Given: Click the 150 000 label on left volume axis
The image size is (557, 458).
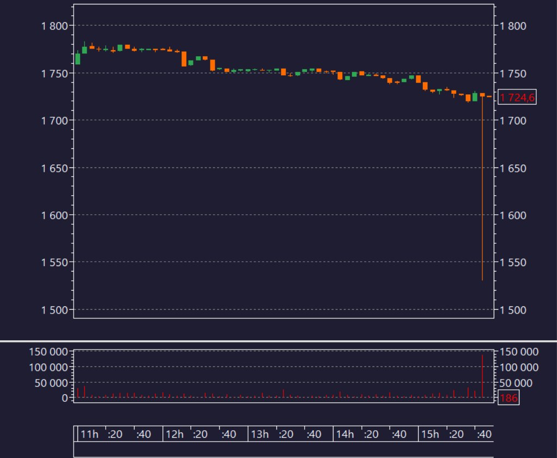Looking at the screenshot, I should pos(49,352).
